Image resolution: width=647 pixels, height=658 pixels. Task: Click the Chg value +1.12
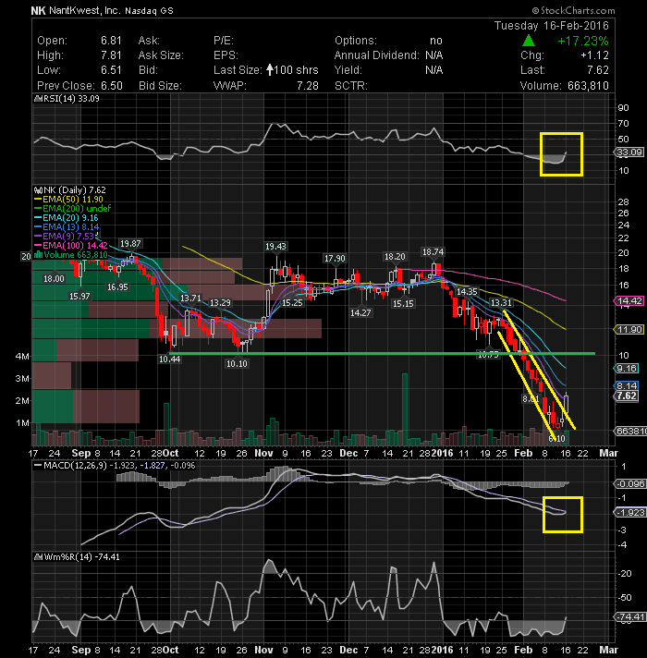coord(594,55)
